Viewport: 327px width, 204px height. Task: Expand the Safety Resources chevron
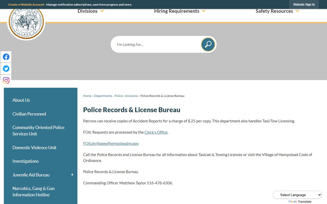297,11
